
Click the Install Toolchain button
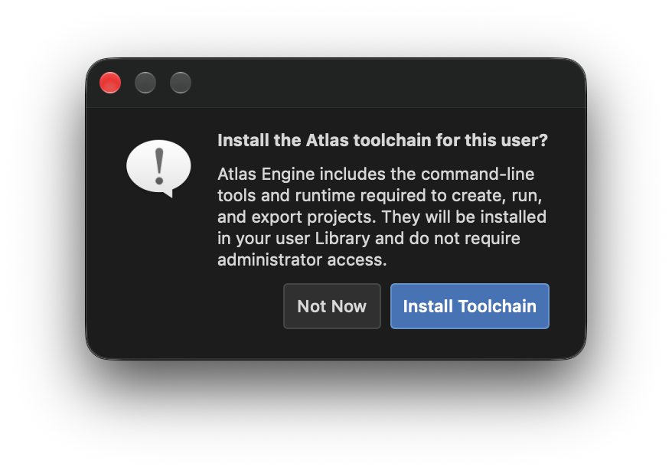click(470, 306)
